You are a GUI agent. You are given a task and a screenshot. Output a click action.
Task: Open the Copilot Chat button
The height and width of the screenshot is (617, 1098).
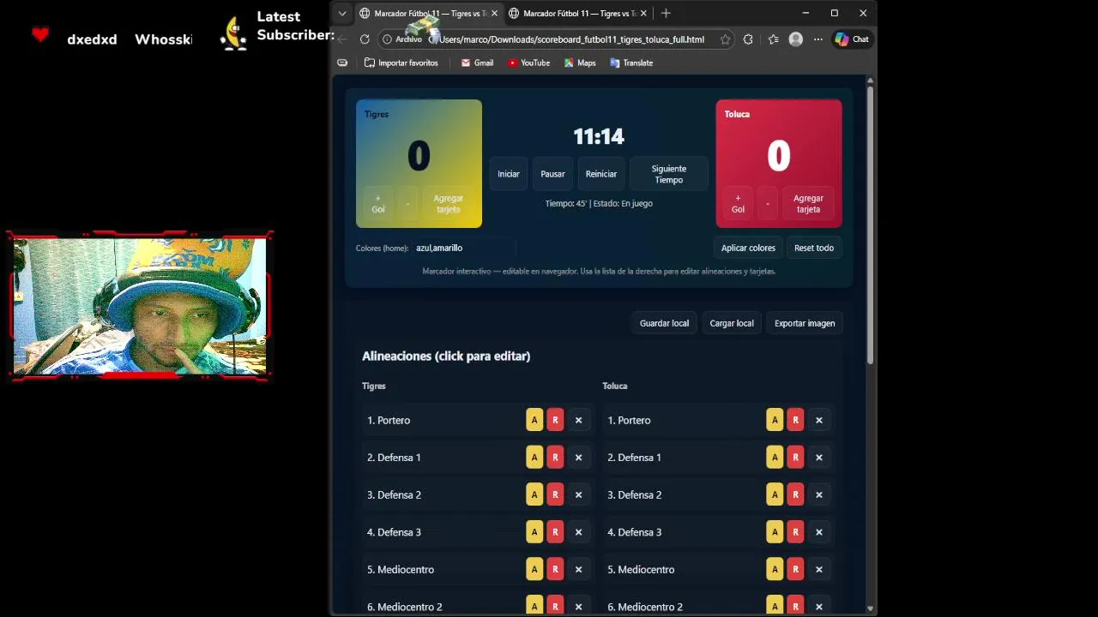(852, 39)
